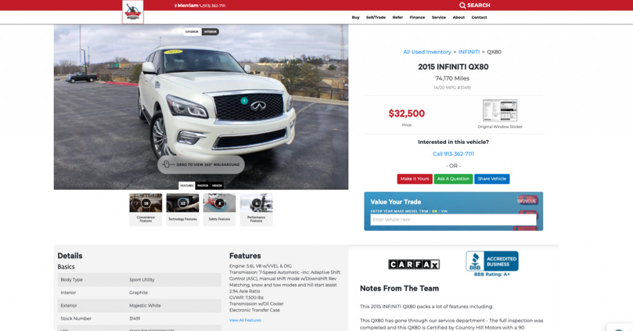Click the Enter Vehicle Here field
Image resolution: width=633 pixels, height=331 pixels.
point(453,220)
